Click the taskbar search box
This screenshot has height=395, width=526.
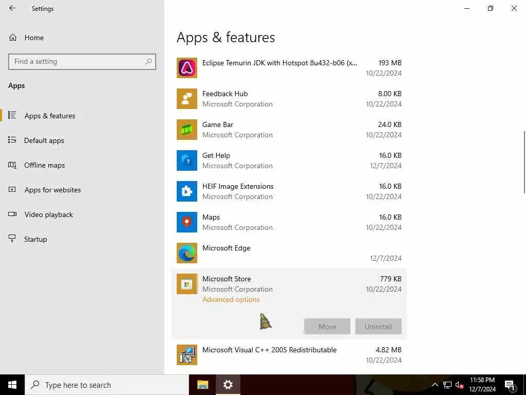tap(107, 385)
